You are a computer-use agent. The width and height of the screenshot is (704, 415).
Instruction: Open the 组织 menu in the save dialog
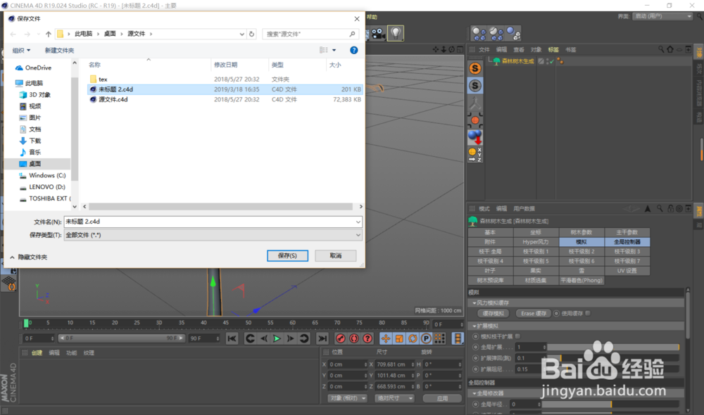click(x=21, y=50)
